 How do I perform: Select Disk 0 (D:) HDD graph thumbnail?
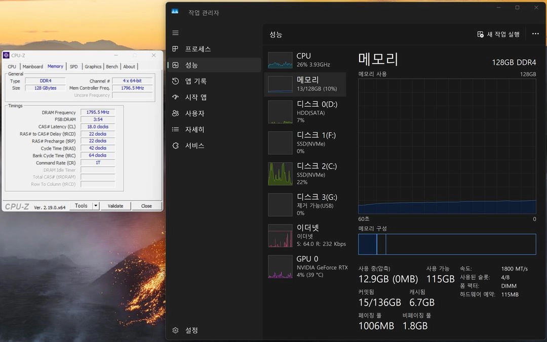tap(280, 112)
